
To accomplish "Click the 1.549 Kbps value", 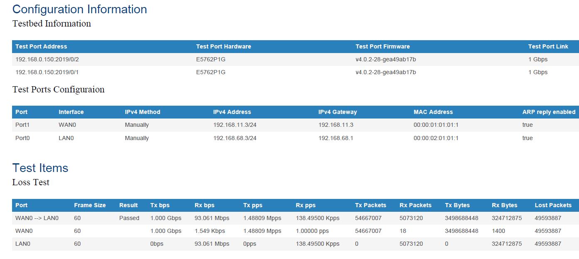I will (x=210, y=231).
